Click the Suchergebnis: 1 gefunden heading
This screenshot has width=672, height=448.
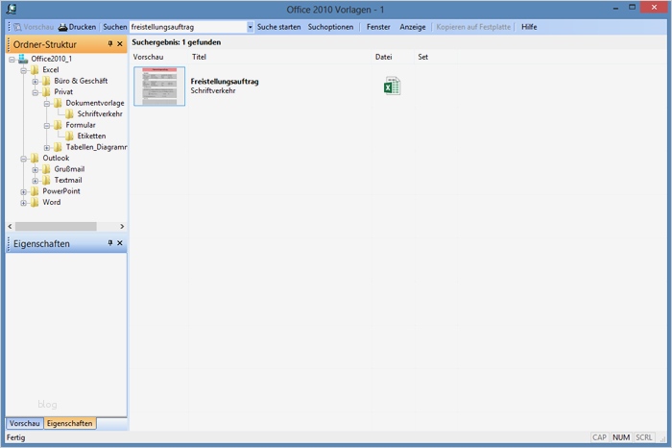176,42
